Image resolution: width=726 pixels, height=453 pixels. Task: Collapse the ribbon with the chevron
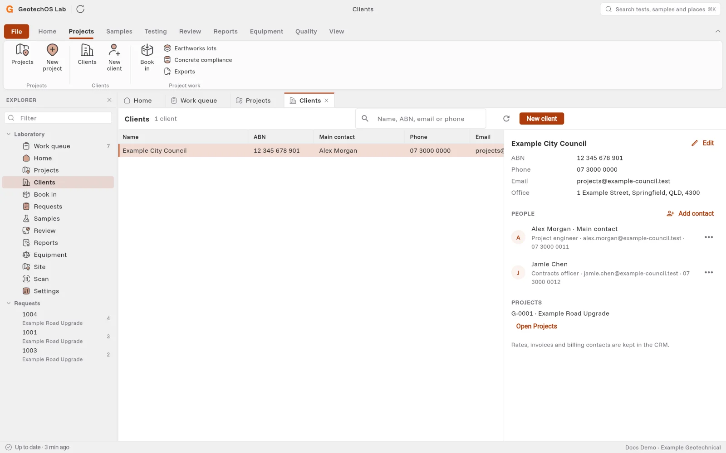click(x=718, y=31)
